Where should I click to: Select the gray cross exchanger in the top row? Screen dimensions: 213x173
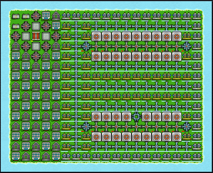click(36, 16)
